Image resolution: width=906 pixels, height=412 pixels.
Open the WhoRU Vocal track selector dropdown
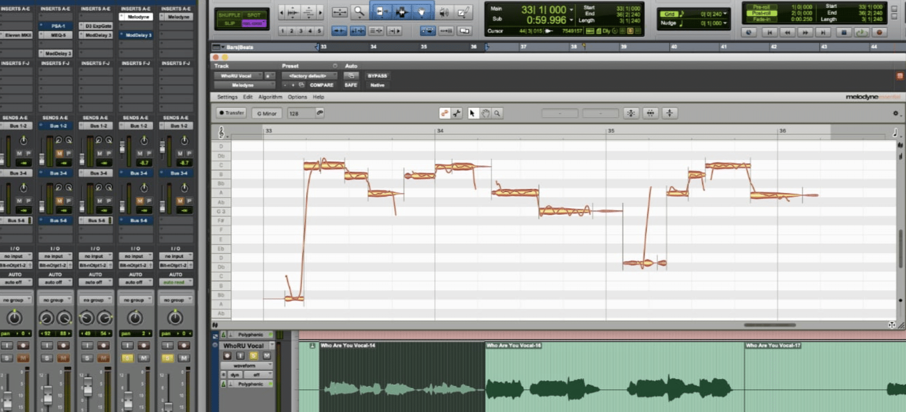click(x=239, y=76)
